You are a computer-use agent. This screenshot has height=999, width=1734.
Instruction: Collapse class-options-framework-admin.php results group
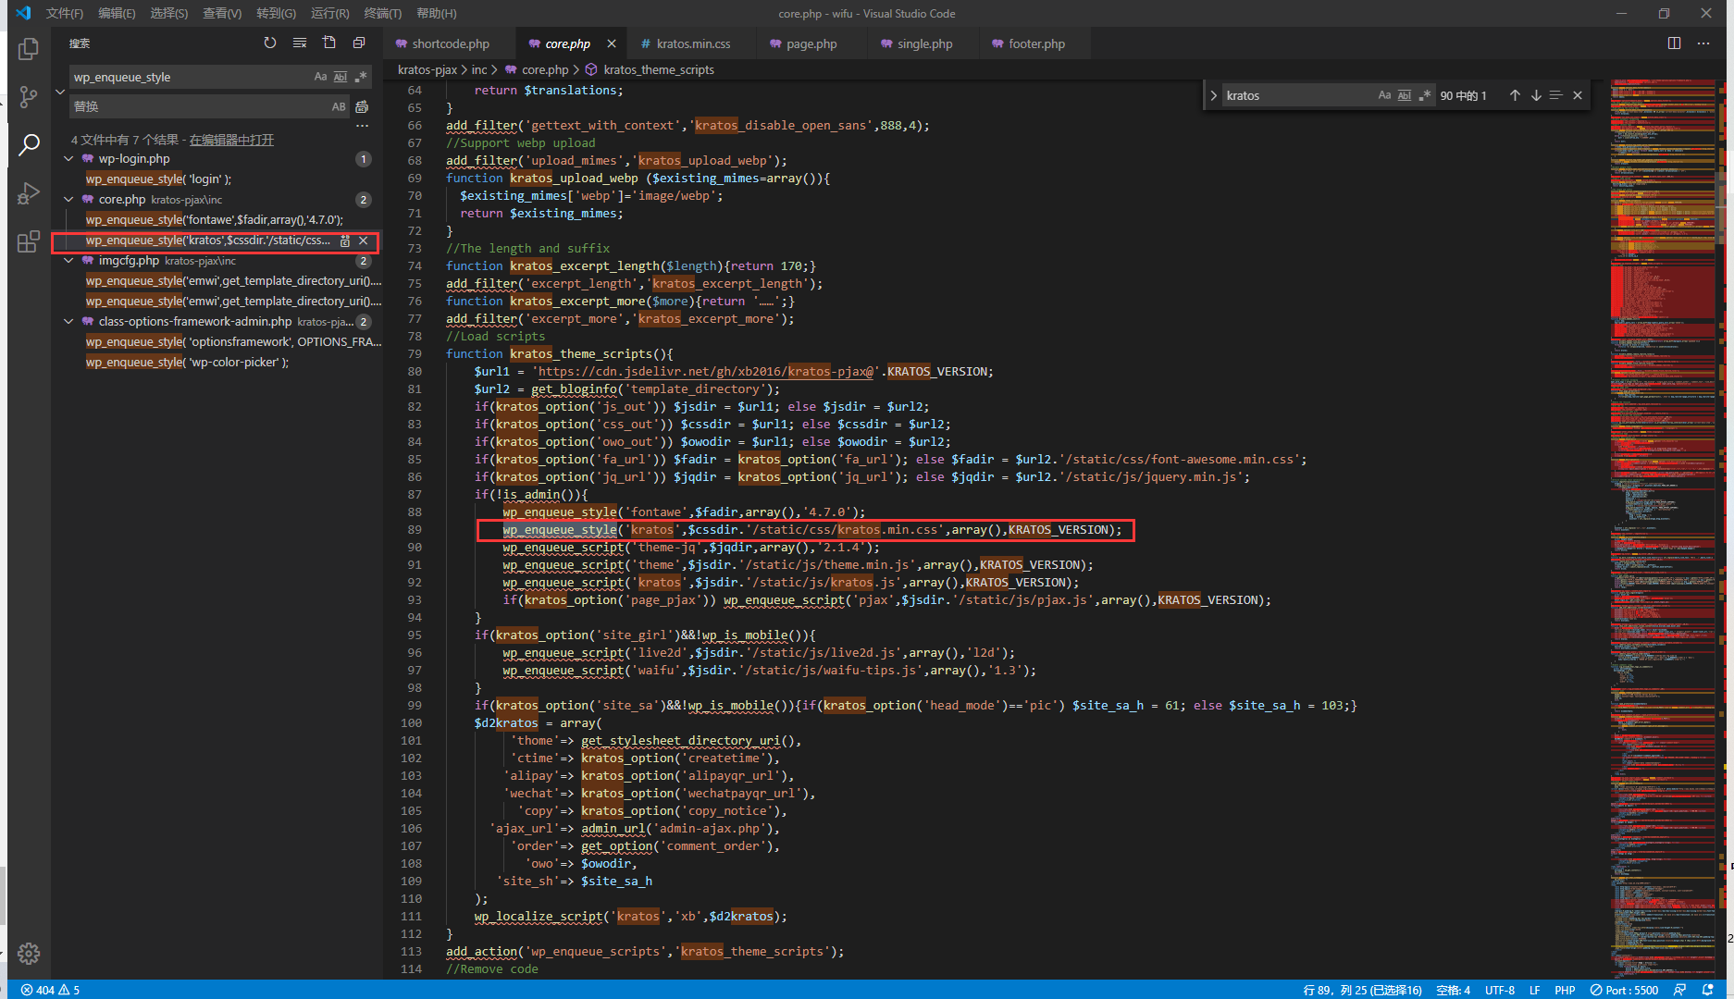point(68,322)
